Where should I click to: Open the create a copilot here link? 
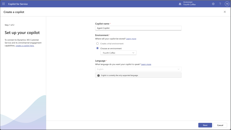(x=25, y=46)
